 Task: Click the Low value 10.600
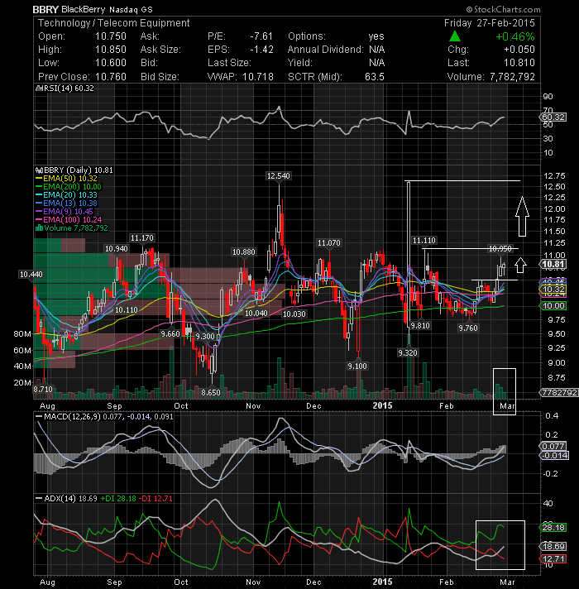click(110, 63)
